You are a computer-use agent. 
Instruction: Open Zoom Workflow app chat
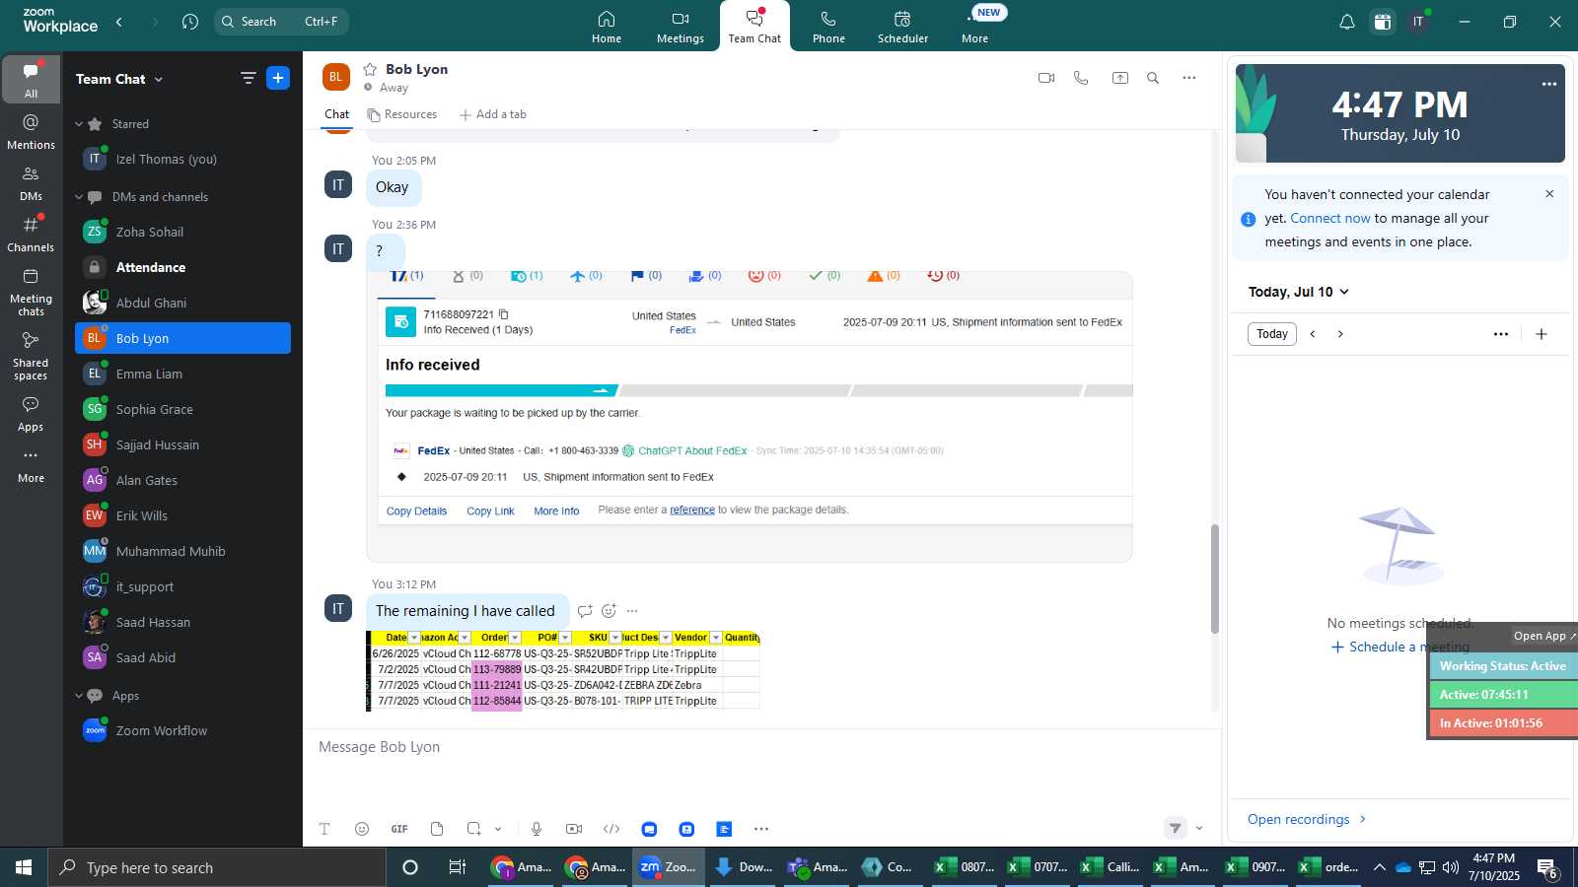[x=182, y=730]
